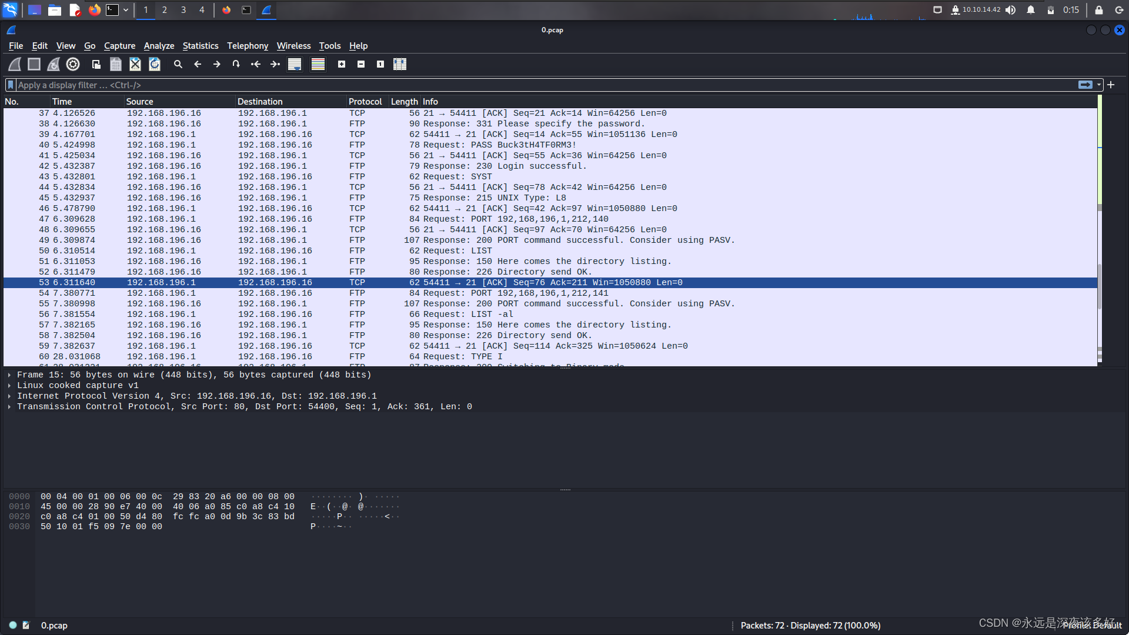Go to specified packet icon

click(236, 64)
